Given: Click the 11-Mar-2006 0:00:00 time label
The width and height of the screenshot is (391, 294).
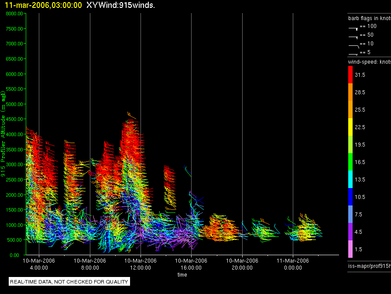Looking at the screenshot, I should coord(293,264).
